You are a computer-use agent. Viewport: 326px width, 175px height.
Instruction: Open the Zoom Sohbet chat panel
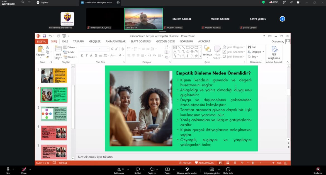138,171
